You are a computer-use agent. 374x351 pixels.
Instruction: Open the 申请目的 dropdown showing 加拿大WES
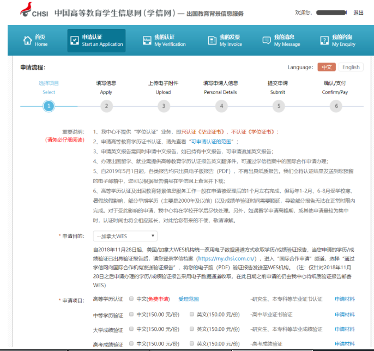point(125,236)
